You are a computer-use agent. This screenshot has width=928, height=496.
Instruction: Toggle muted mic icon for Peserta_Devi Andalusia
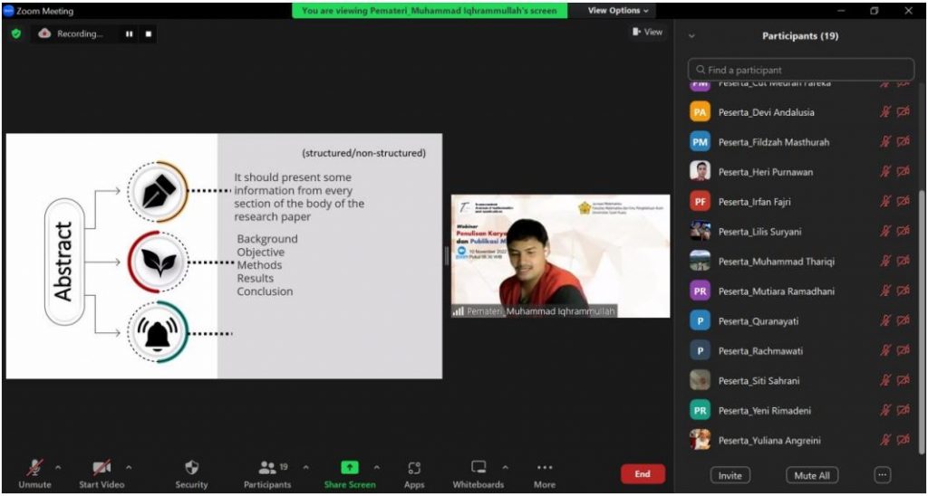pyautogui.click(x=885, y=112)
